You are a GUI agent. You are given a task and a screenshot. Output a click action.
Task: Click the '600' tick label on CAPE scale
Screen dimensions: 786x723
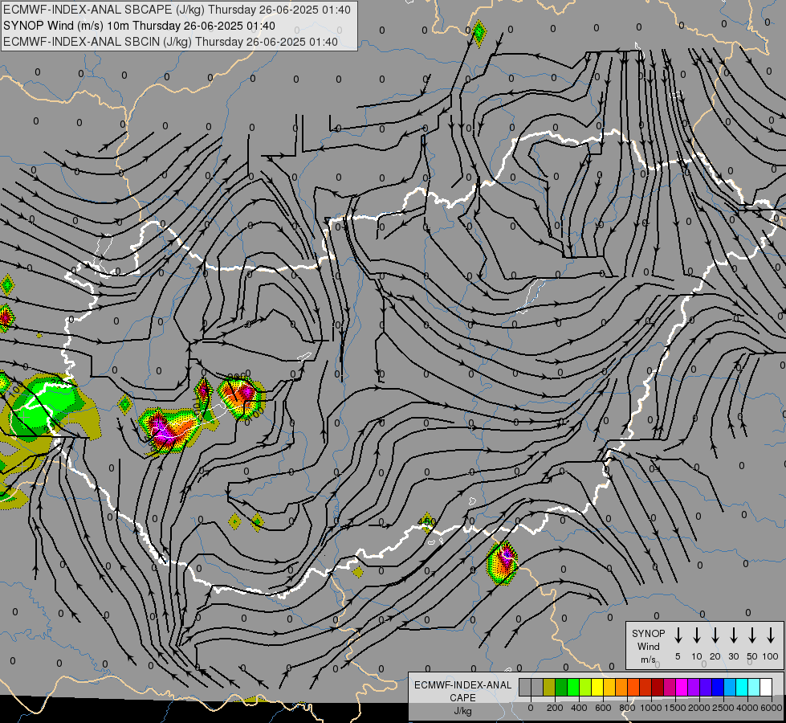pos(603,708)
